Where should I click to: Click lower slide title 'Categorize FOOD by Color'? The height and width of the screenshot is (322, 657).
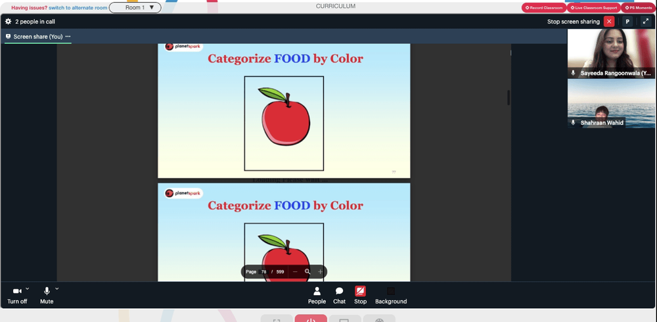(285, 206)
